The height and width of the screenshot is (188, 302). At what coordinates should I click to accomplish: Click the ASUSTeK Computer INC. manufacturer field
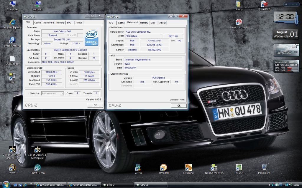point(154,32)
